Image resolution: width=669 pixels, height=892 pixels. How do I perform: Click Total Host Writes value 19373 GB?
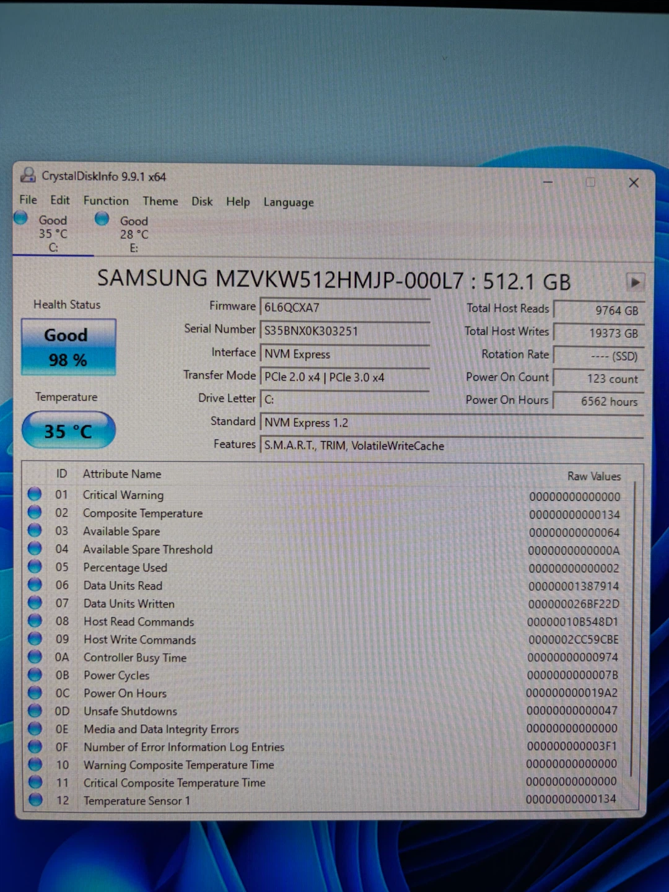click(598, 333)
